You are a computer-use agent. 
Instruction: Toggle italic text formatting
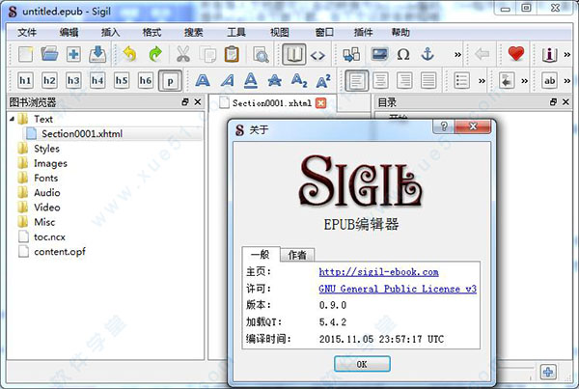(x=227, y=80)
